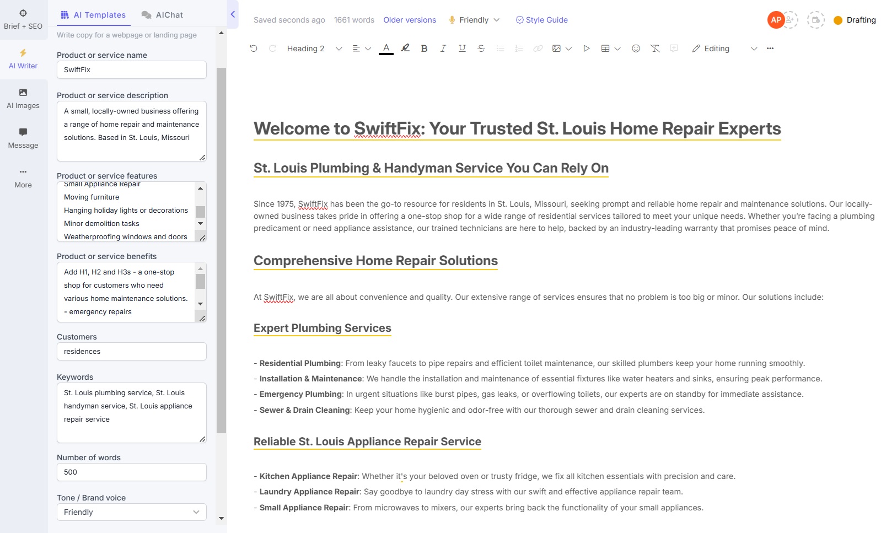The image size is (881, 533).
Task: Open the Friendly tone dropdown in header
Action: coord(474,20)
